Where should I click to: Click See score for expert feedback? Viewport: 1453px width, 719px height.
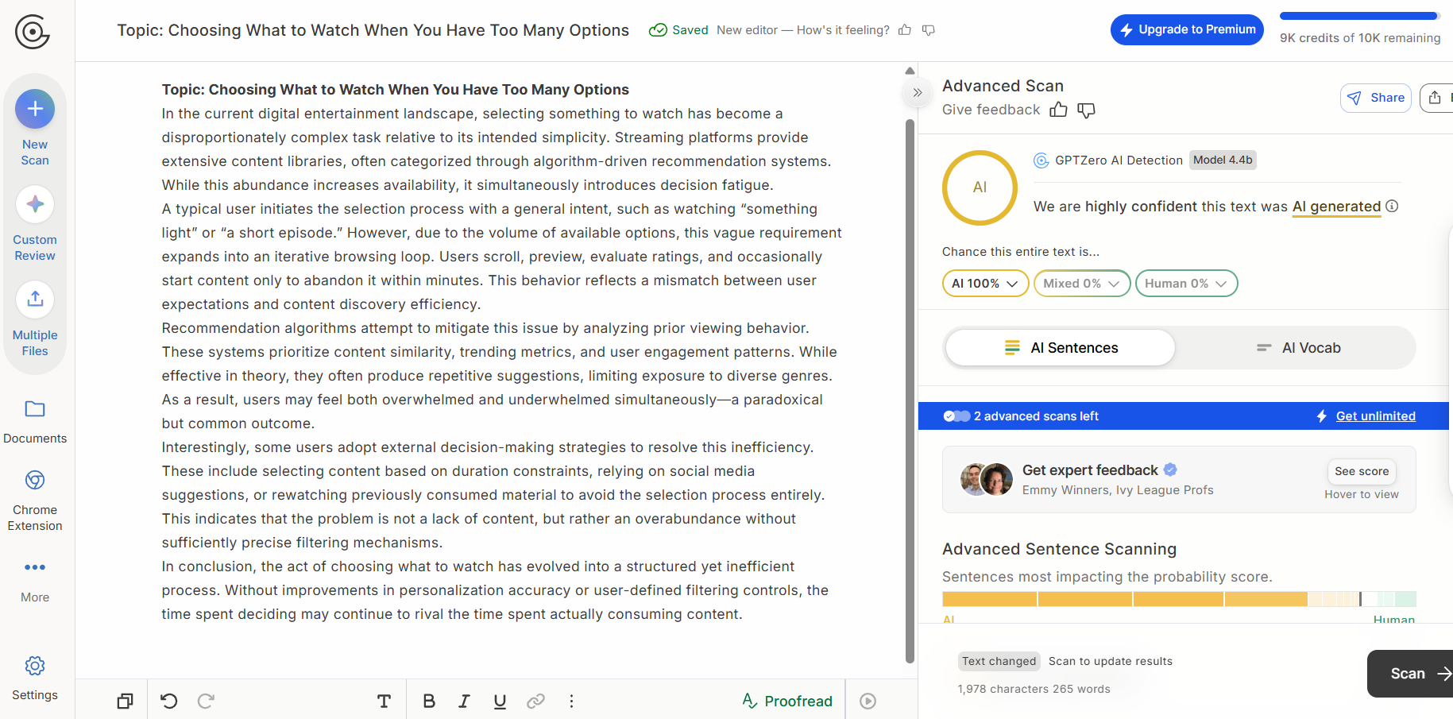click(1362, 471)
